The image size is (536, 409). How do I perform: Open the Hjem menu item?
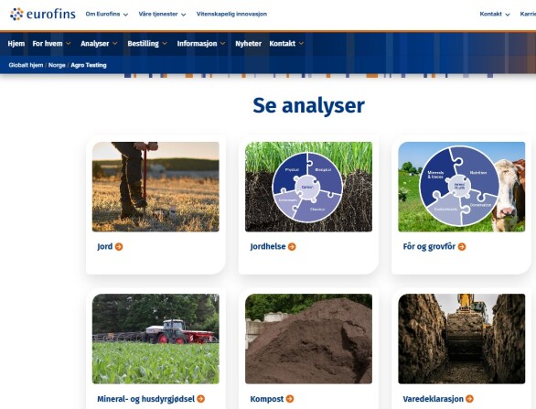point(16,43)
